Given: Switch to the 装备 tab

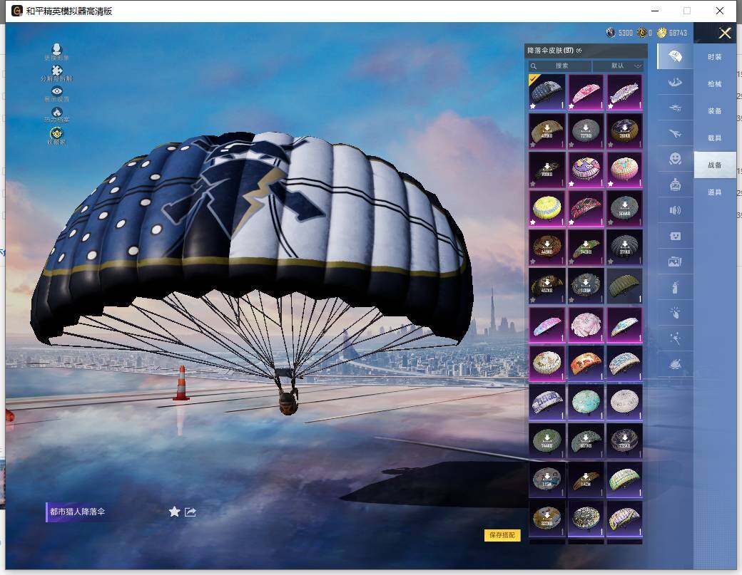Looking at the screenshot, I should click(x=715, y=111).
